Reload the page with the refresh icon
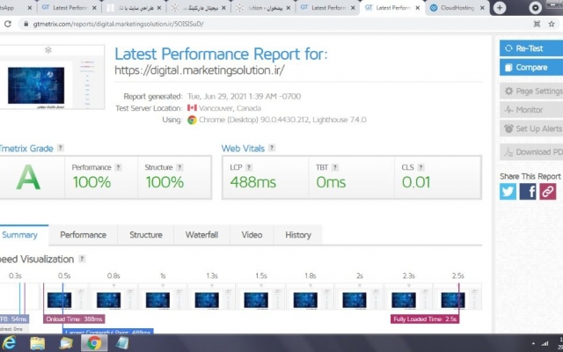Image resolution: width=563 pixels, height=352 pixels. pyautogui.click(x=8, y=24)
